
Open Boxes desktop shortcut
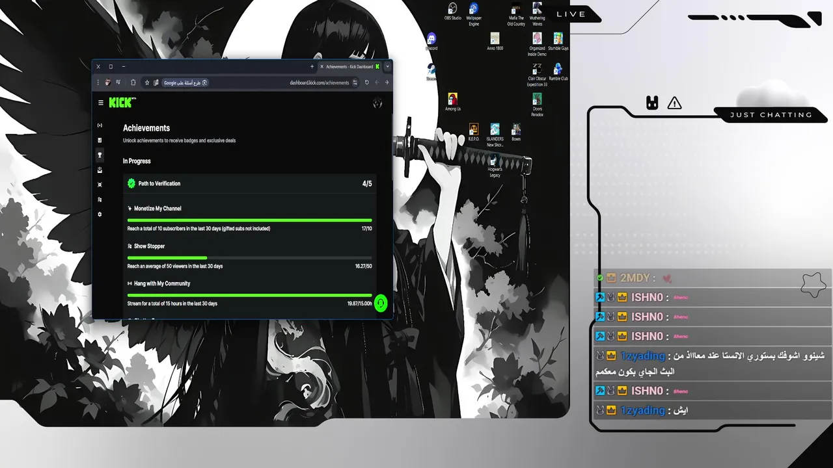516,132
